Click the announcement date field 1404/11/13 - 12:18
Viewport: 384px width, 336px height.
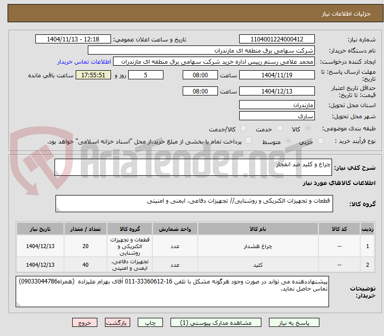(73, 39)
